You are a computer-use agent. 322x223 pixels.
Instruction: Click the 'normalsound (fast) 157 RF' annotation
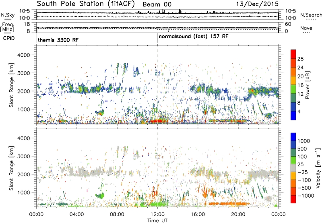tap(194, 37)
